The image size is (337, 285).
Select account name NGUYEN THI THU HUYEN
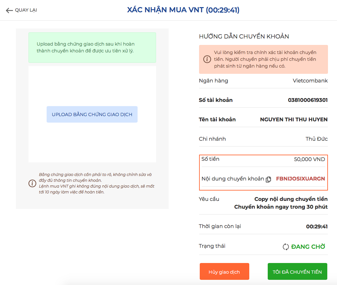294,119
